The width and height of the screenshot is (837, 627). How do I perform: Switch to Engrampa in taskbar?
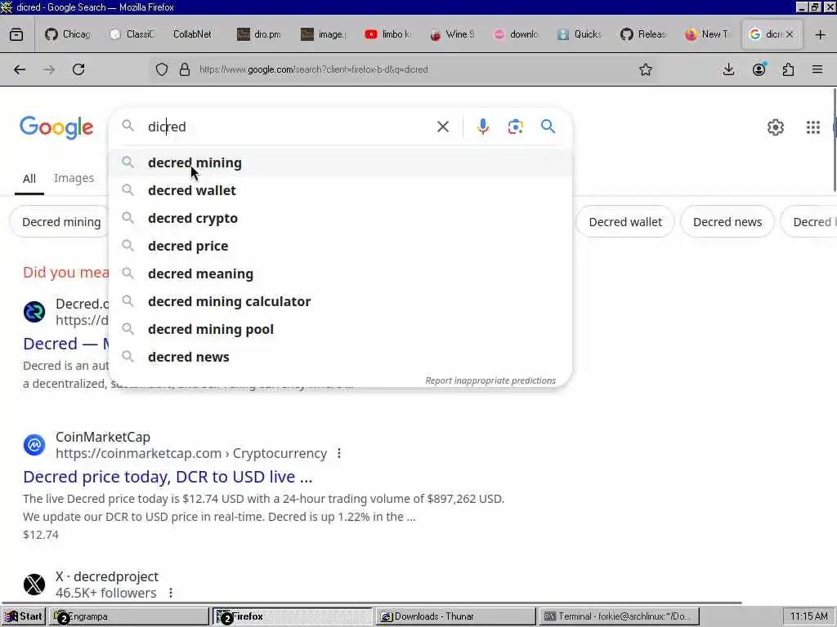(x=128, y=616)
